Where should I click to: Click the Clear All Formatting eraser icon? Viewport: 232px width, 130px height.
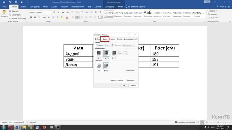(x=67, y=12)
